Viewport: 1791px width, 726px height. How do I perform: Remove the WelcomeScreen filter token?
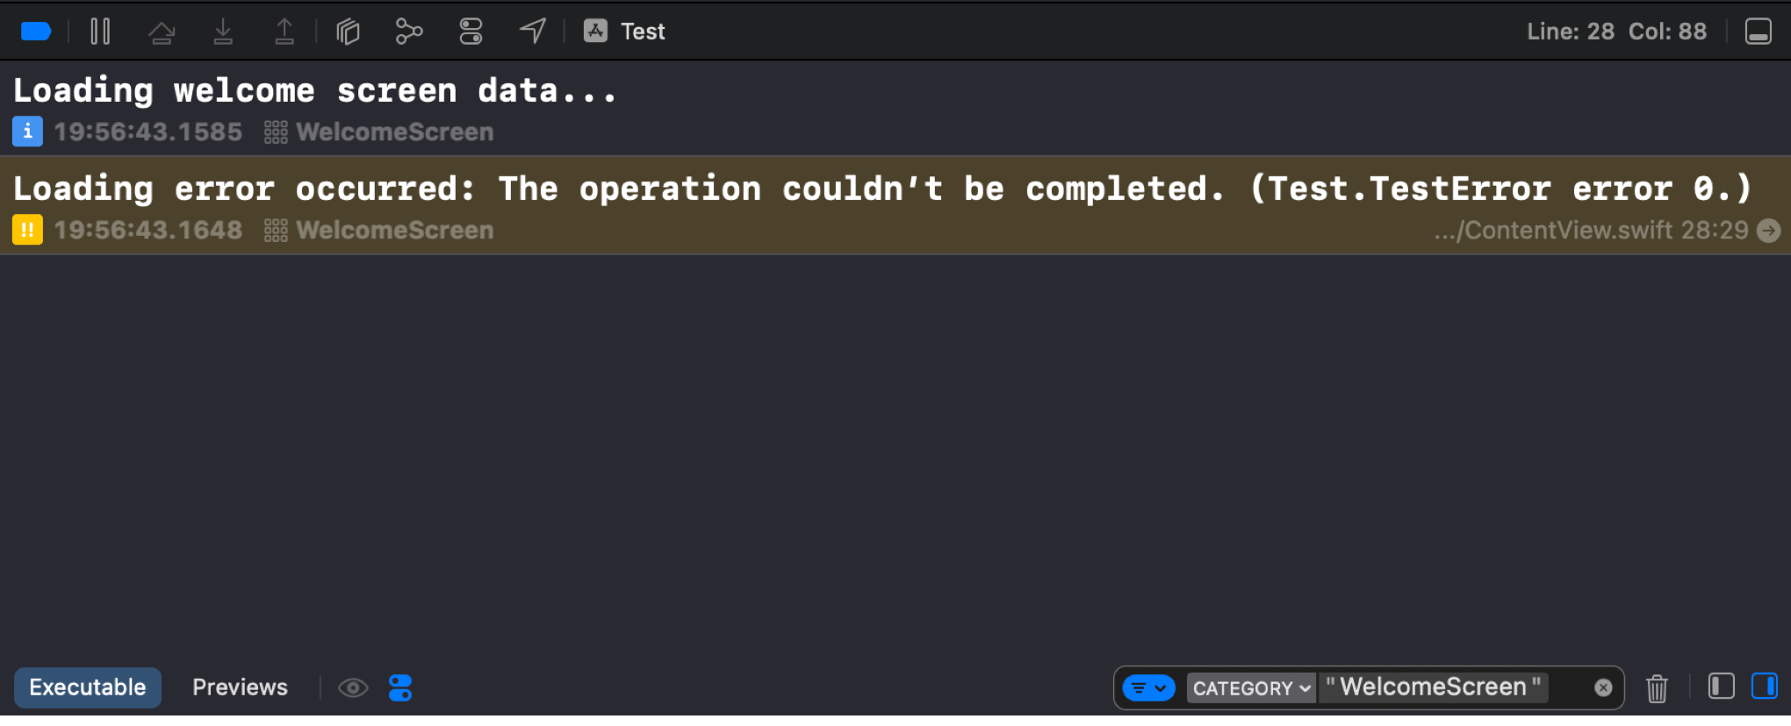[1604, 687]
